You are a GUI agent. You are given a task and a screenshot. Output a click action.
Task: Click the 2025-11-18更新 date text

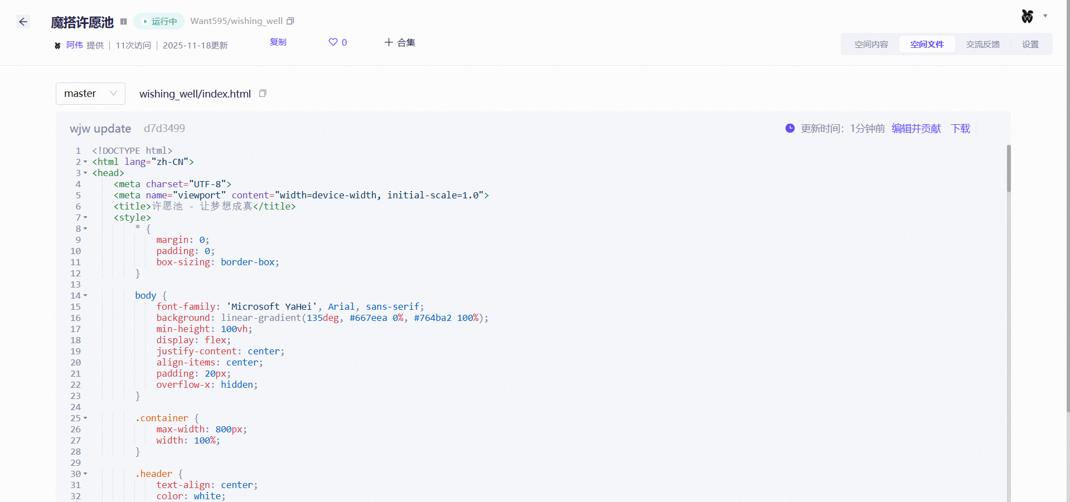click(x=195, y=46)
